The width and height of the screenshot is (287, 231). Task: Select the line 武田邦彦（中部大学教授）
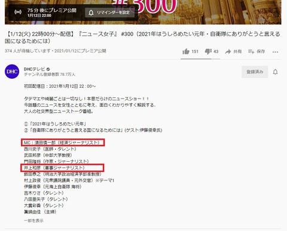click(x=48, y=155)
